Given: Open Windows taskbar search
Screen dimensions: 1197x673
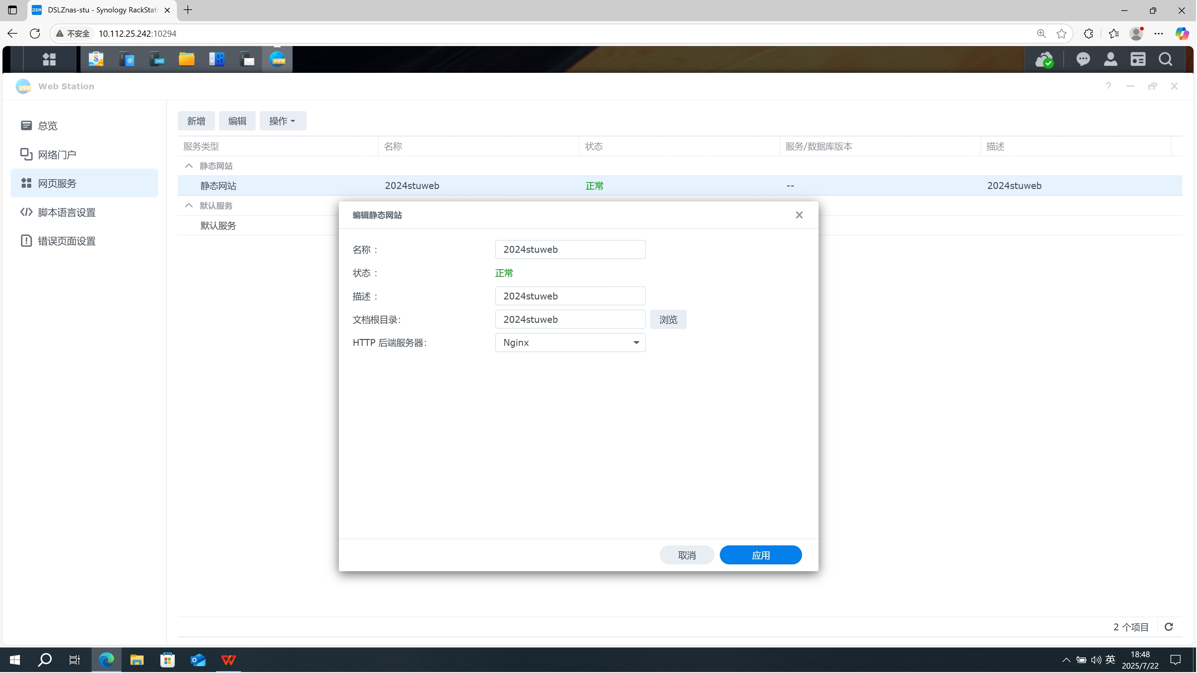Looking at the screenshot, I should (x=45, y=660).
